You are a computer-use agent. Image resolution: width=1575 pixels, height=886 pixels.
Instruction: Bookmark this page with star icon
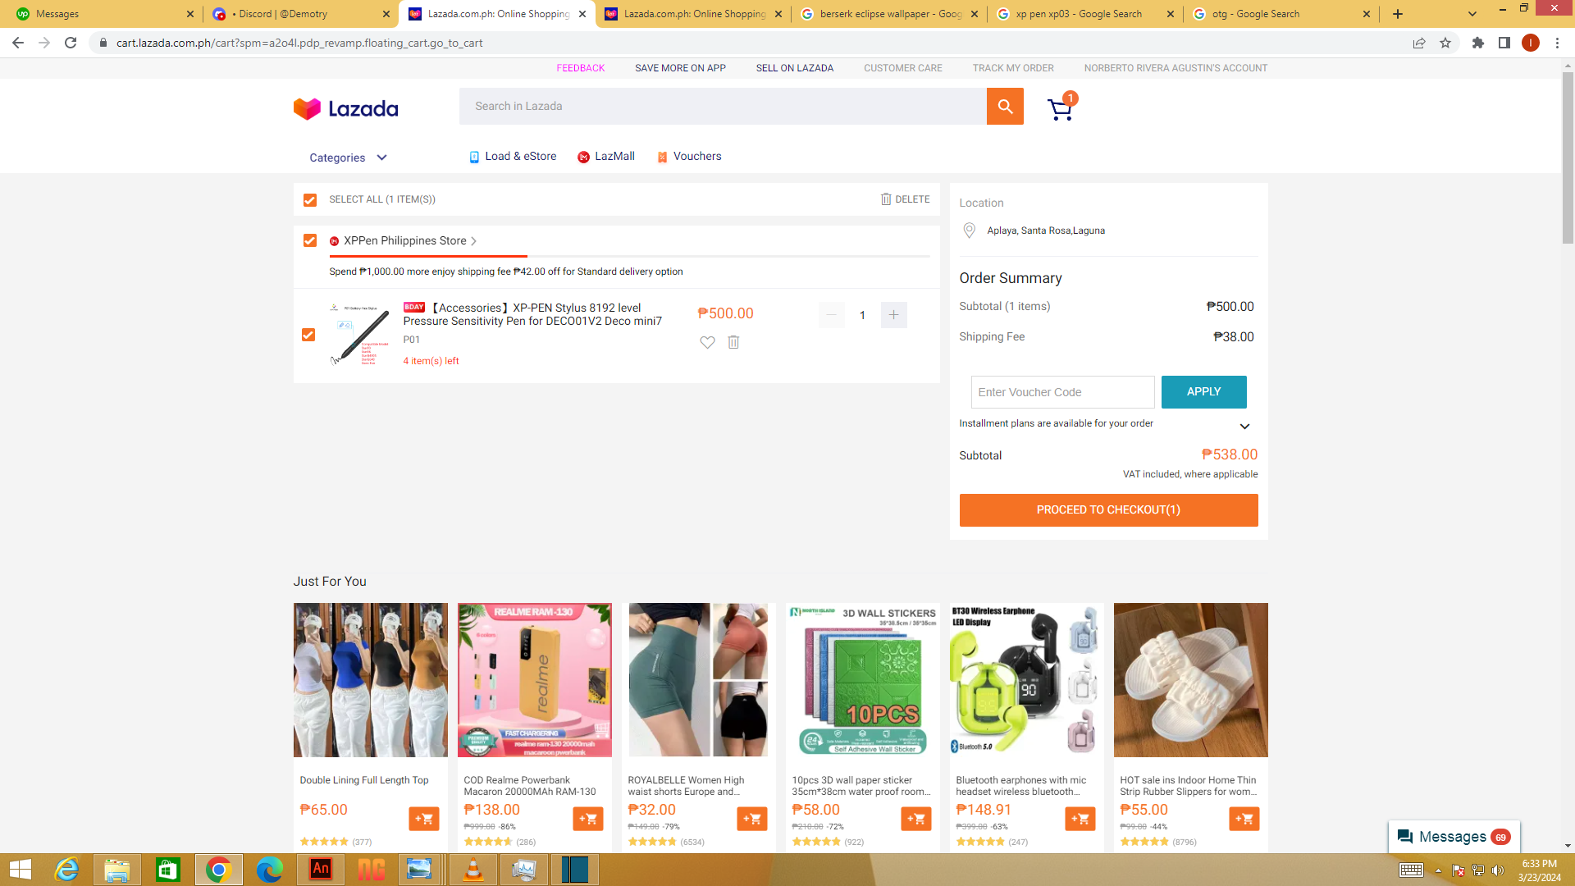[1445, 43]
